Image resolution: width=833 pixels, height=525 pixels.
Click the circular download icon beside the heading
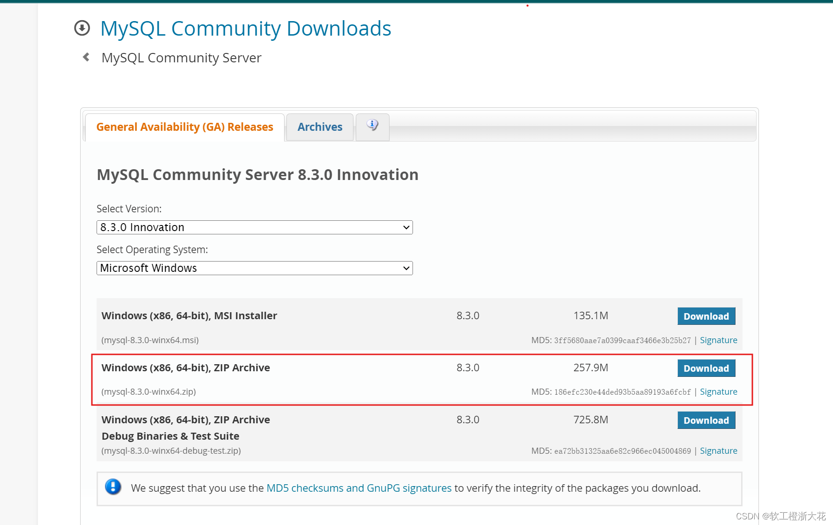pyautogui.click(x=82, y=28)
